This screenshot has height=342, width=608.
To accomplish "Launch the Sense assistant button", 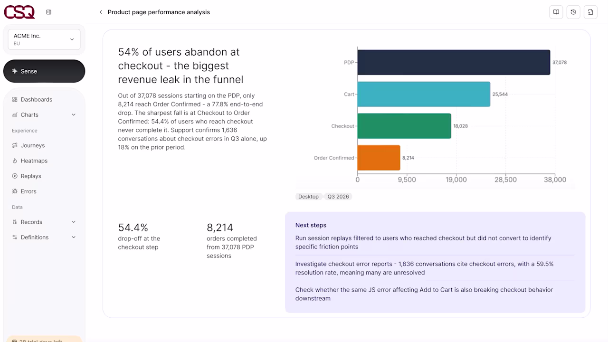I will pos(44,71).
